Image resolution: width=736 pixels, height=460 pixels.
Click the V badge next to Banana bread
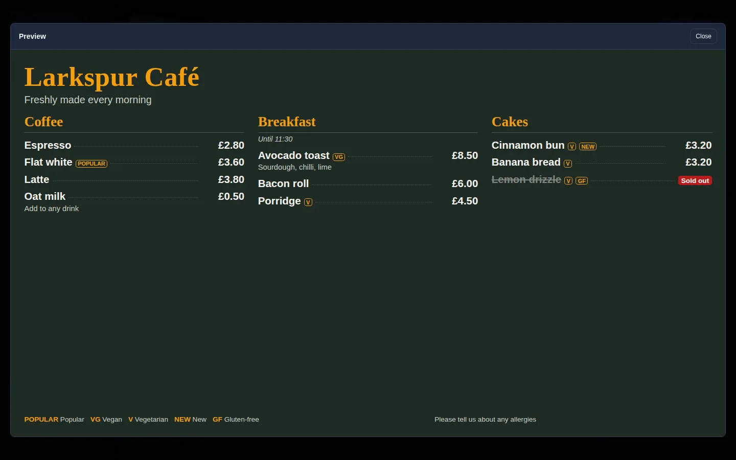(568, 164)
